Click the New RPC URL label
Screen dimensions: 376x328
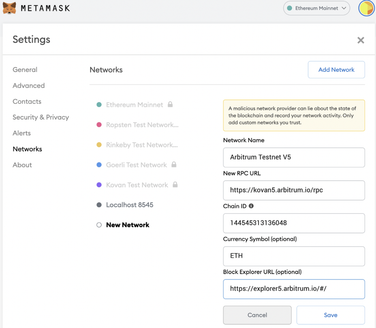pos(242,173)
